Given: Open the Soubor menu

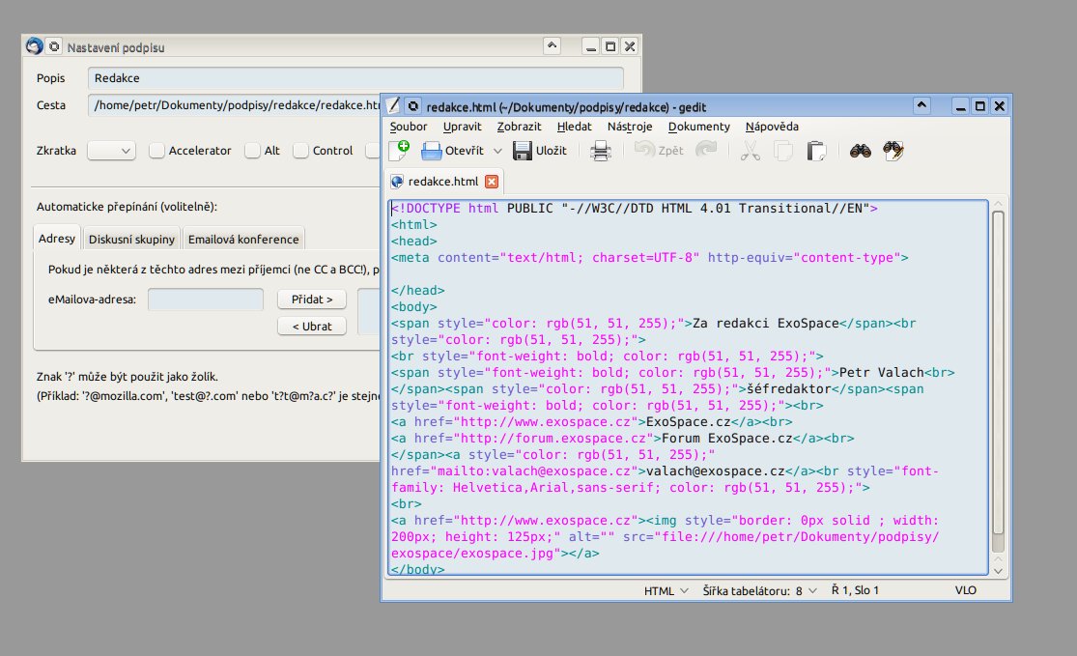Looking at the screenshot, I should pyautogui.click(x=409, y=127).
